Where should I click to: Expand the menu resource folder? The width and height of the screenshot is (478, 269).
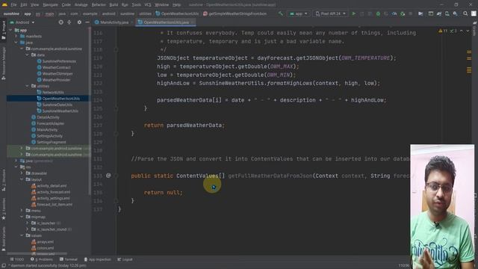pyautogui.click(x=22, y=211)
